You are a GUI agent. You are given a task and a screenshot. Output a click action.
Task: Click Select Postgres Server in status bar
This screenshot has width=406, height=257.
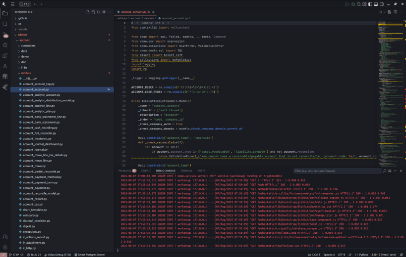tap(90, 255)
